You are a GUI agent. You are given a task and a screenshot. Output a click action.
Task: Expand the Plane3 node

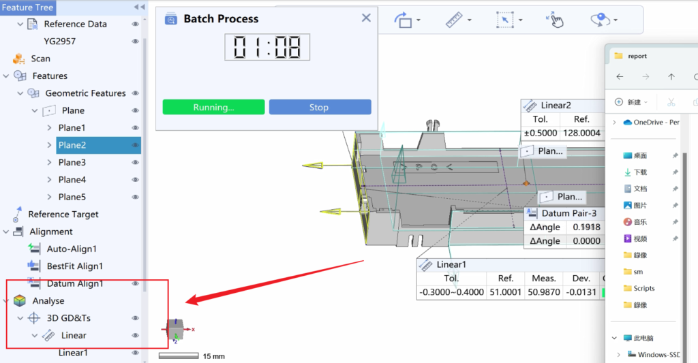pos(49,162)
